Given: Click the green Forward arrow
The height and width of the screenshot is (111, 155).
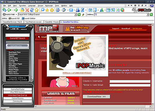Looking at the screenshot, I should 16,10.
